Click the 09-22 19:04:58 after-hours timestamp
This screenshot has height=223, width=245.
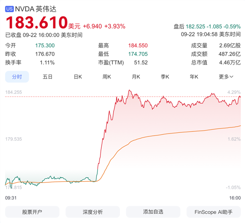point(211,34)
